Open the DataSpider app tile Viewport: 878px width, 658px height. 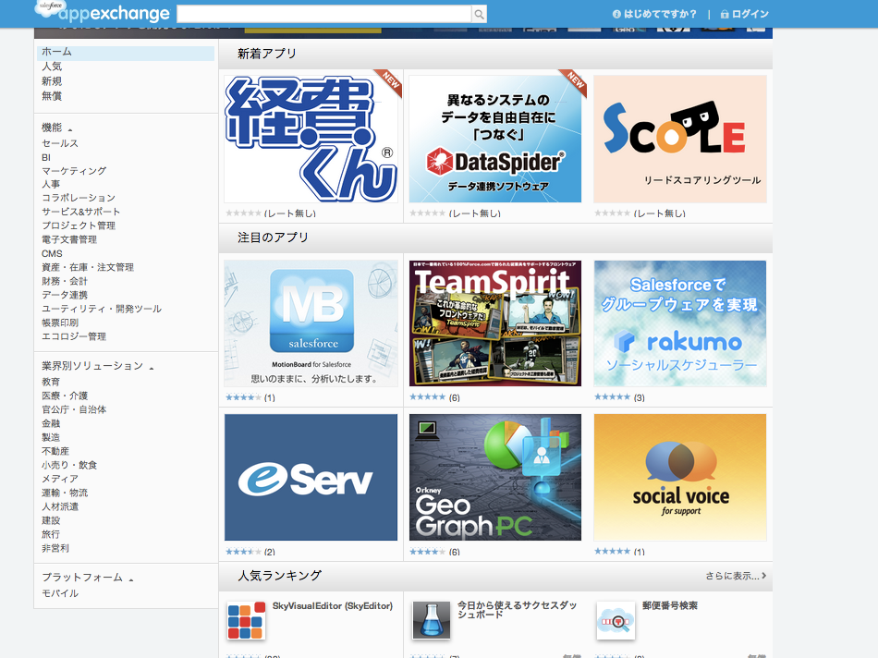coord(495,139)
